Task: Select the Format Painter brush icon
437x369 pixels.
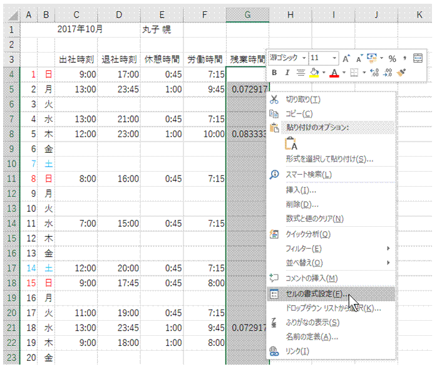Action: click(x=402, y=73)
